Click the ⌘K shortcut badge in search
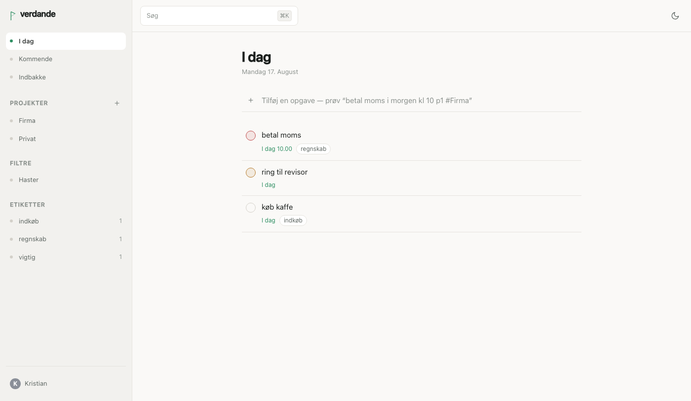Viewport: 691px width, 401px height. (284, 16)
